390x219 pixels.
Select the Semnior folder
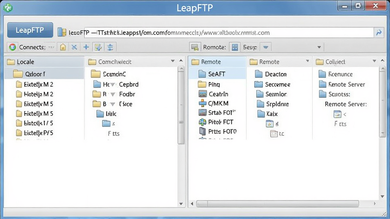[271, 94]
